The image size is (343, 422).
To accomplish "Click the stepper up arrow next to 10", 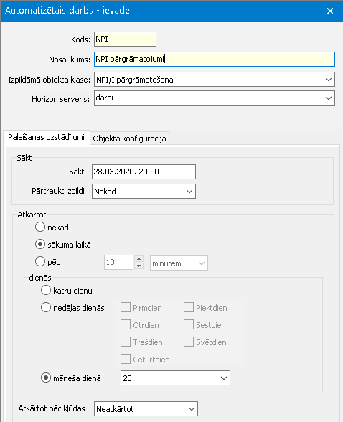I will click(x=138, y=259).
